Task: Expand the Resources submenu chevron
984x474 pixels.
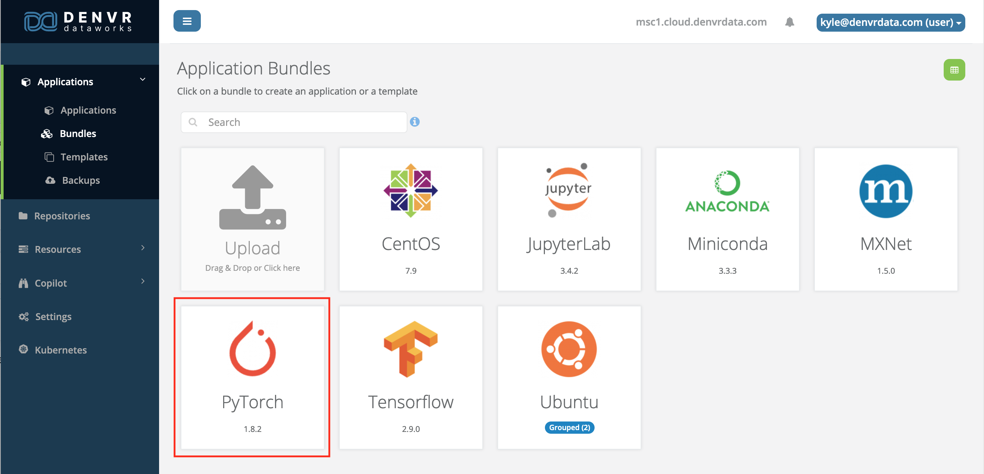Action: (x=143, y=248)
